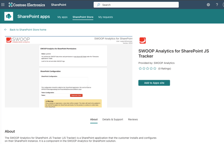Viewport: 224px width, 144px height.
Task: Open the My requests tab
Action: tap(106, 17)
